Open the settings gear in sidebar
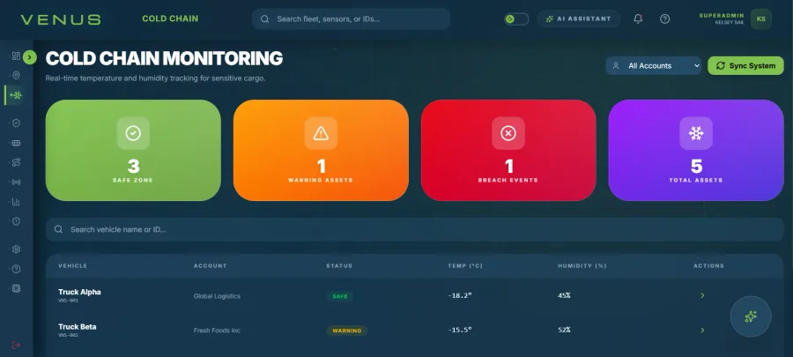This screenshot has height=357, width=793. point(16,249)
